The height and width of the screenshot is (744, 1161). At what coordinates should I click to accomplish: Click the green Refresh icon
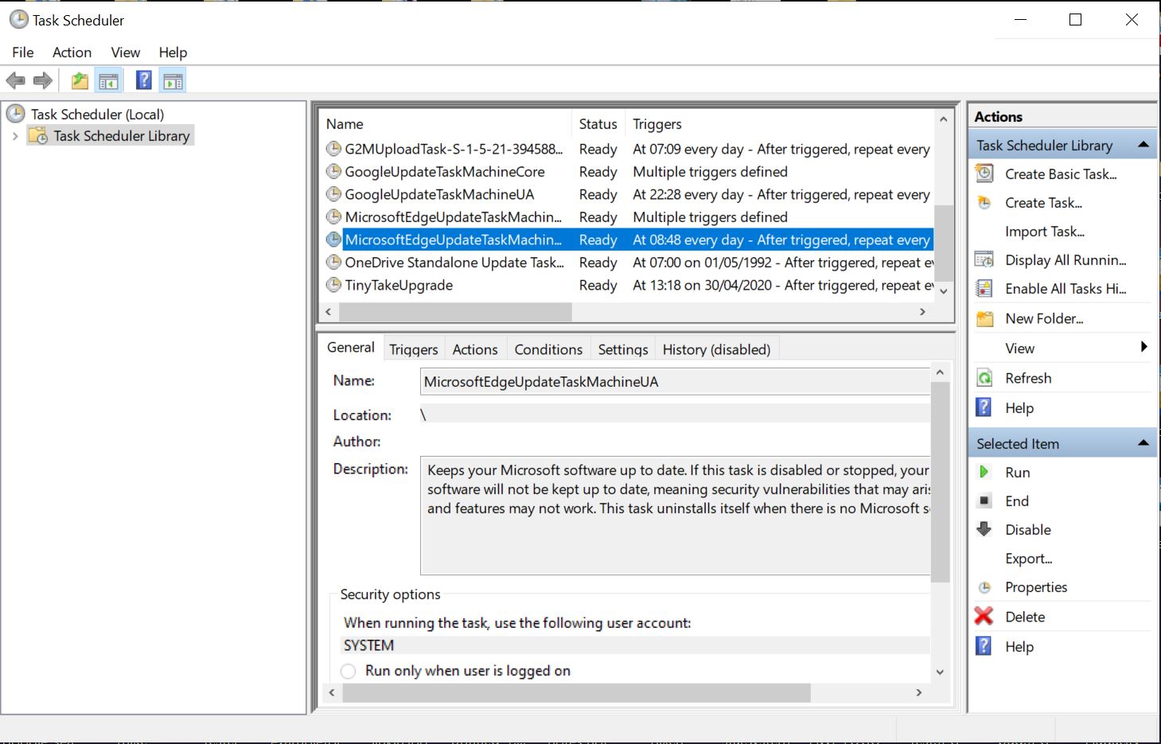(x=984, y=378)
